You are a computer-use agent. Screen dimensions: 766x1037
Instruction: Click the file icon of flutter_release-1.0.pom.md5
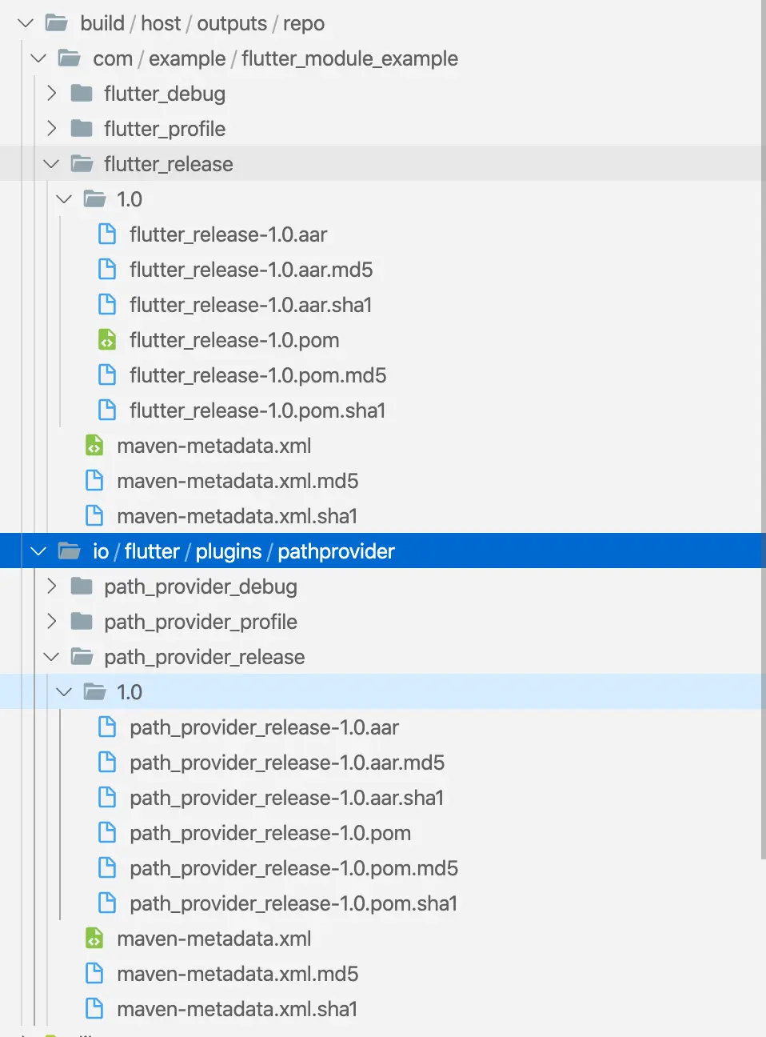pos(107,375)
